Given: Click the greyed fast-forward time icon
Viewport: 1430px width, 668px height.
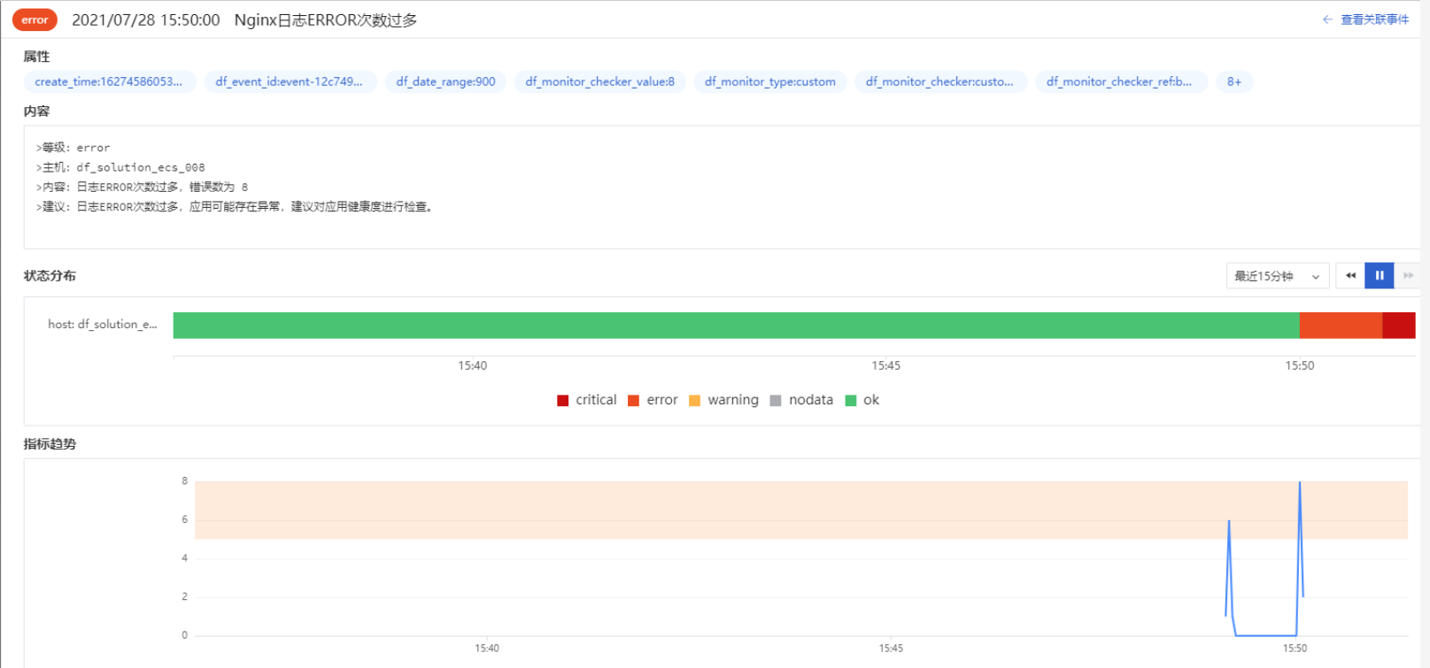Looking at the screenshot, I should pos(1408,276).
